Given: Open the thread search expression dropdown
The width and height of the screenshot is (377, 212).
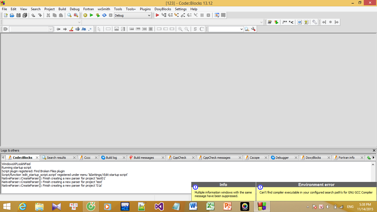Looking at the screenshot, I should [242, 29].
